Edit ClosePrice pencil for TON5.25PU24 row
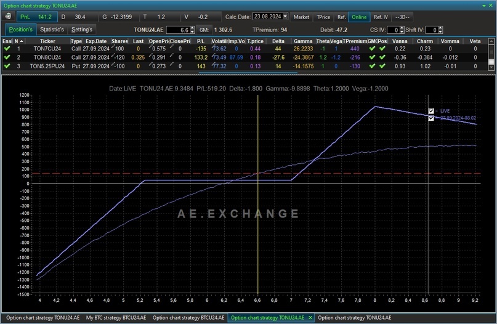497x324 pixels. pyautogui.click(x=171, y=64)
